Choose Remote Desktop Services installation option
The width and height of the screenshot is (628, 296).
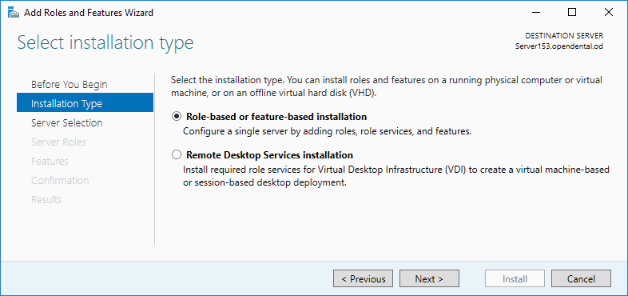tap(176, 155)
